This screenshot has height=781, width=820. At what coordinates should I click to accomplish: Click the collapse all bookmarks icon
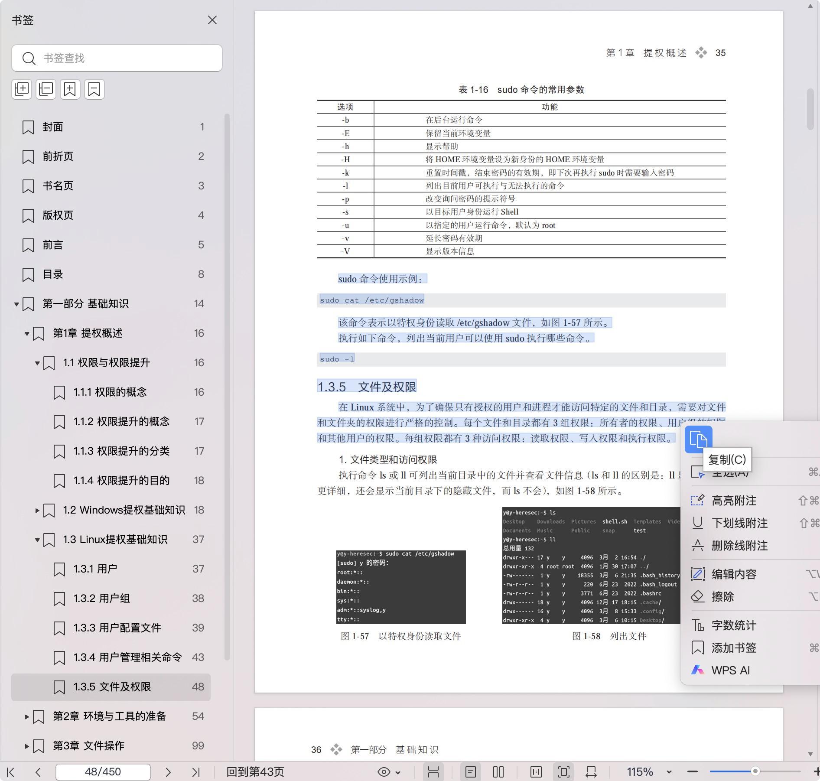point(46,89)
